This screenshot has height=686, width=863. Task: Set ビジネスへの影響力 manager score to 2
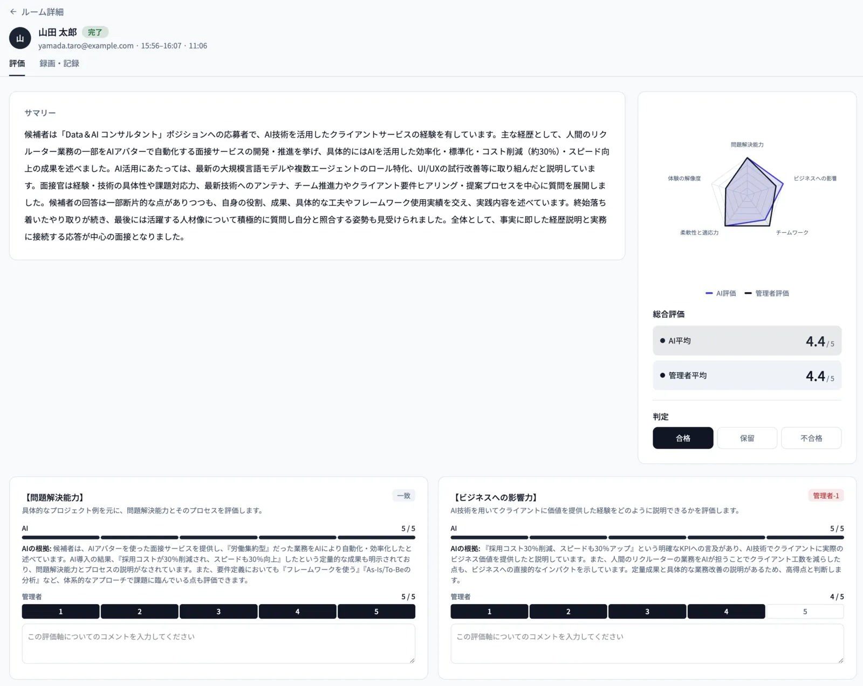568,612
